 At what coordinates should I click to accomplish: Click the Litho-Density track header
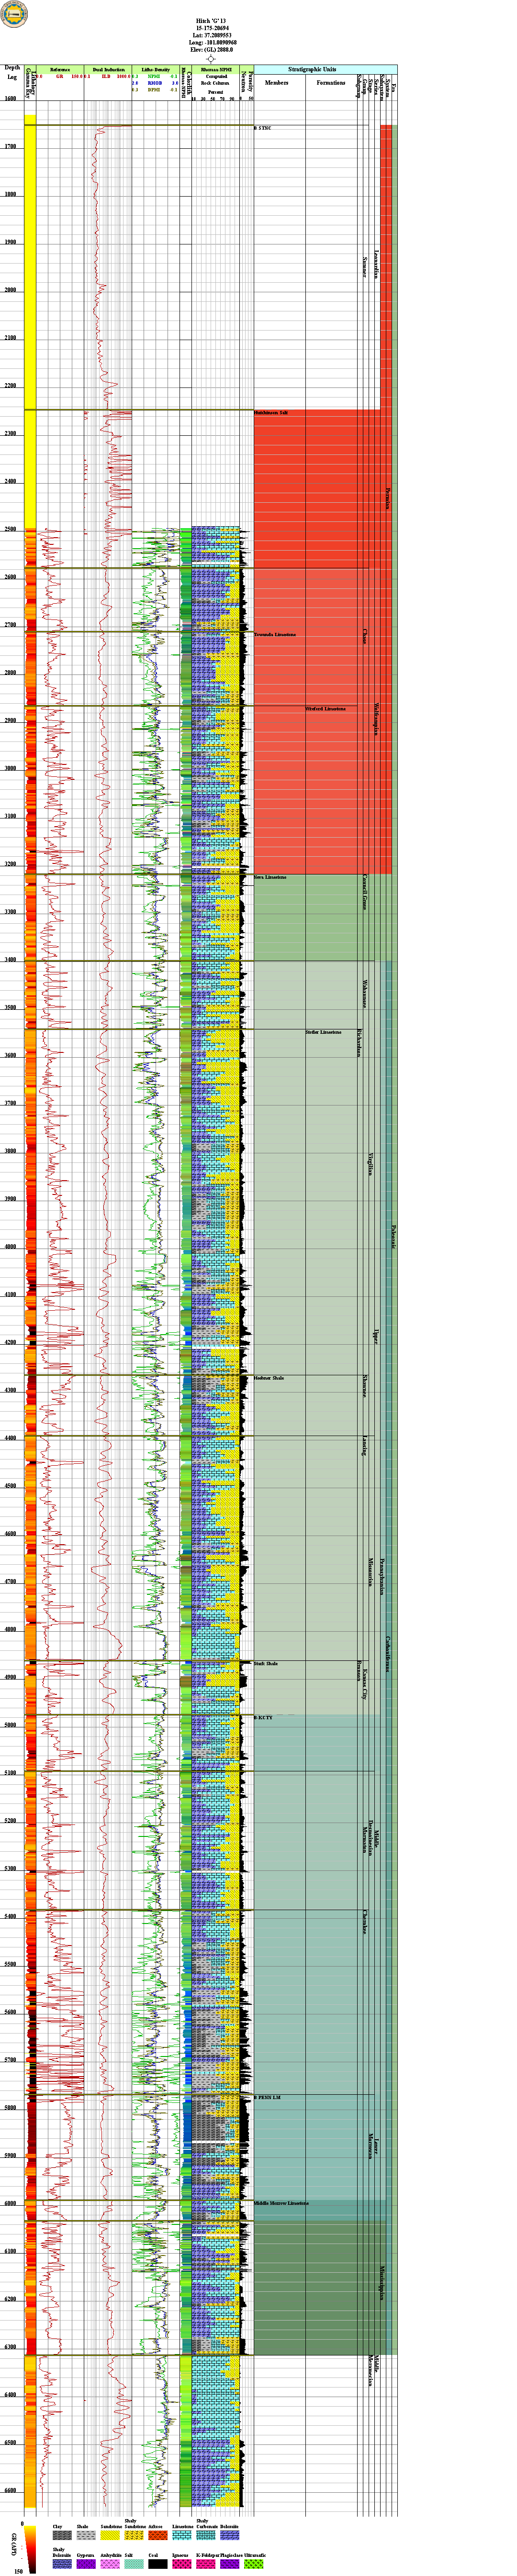(156, 69)
